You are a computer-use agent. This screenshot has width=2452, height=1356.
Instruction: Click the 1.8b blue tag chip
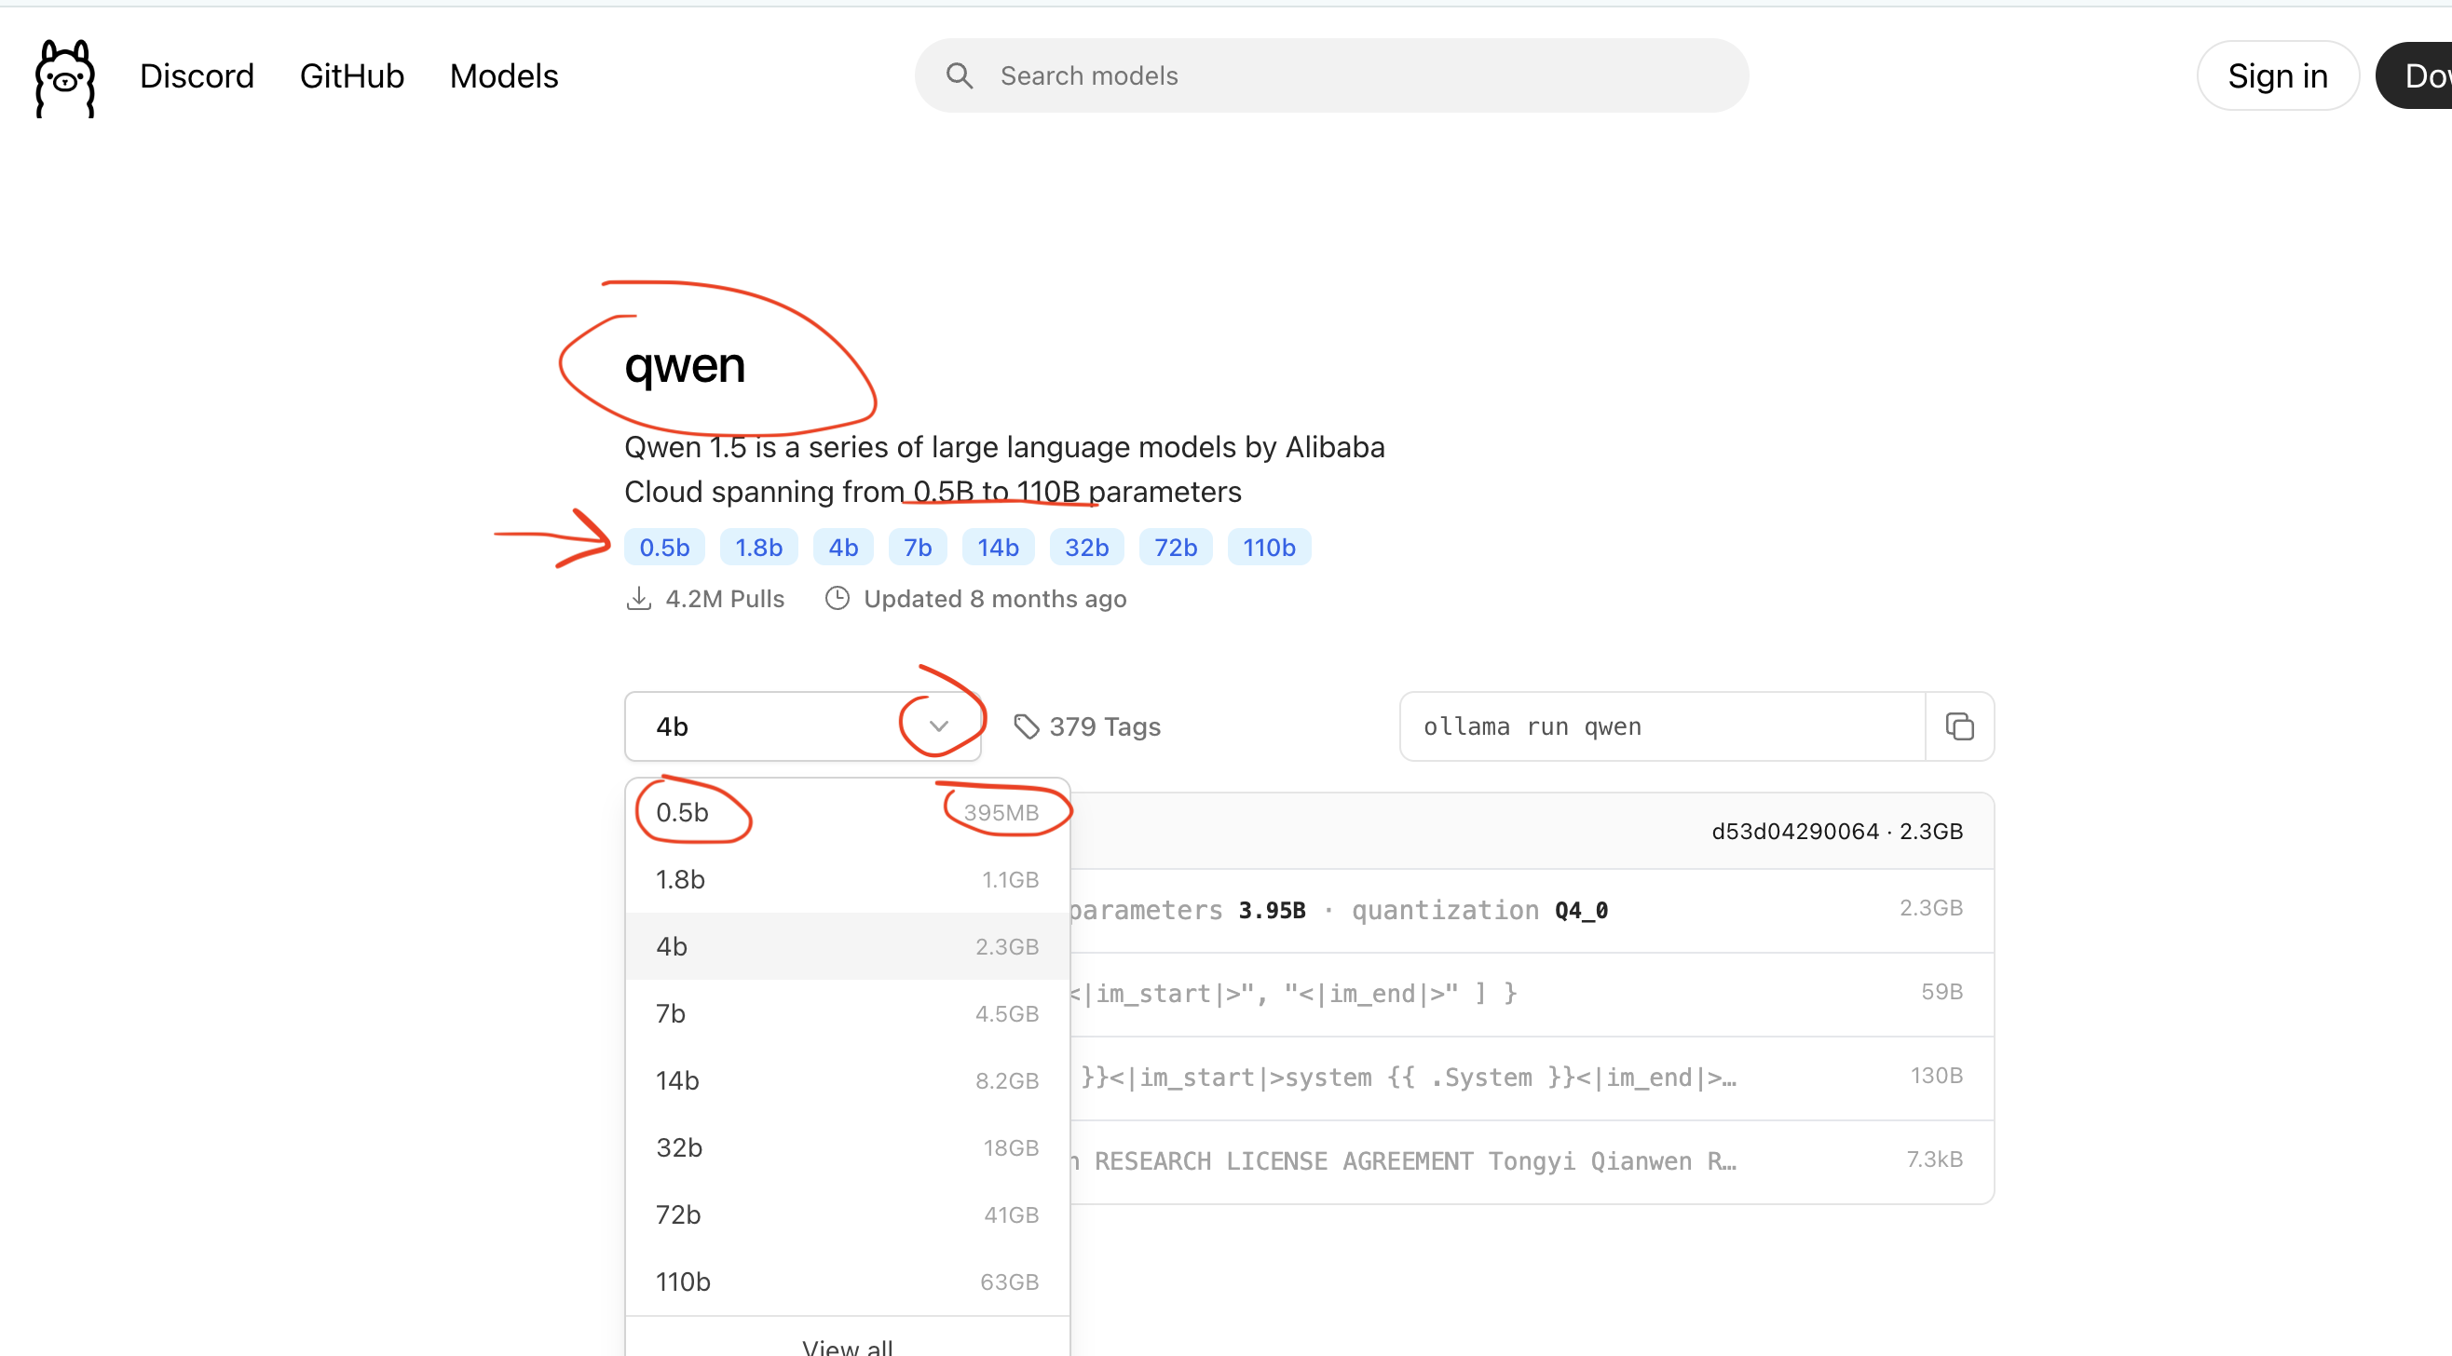point(758,548)
